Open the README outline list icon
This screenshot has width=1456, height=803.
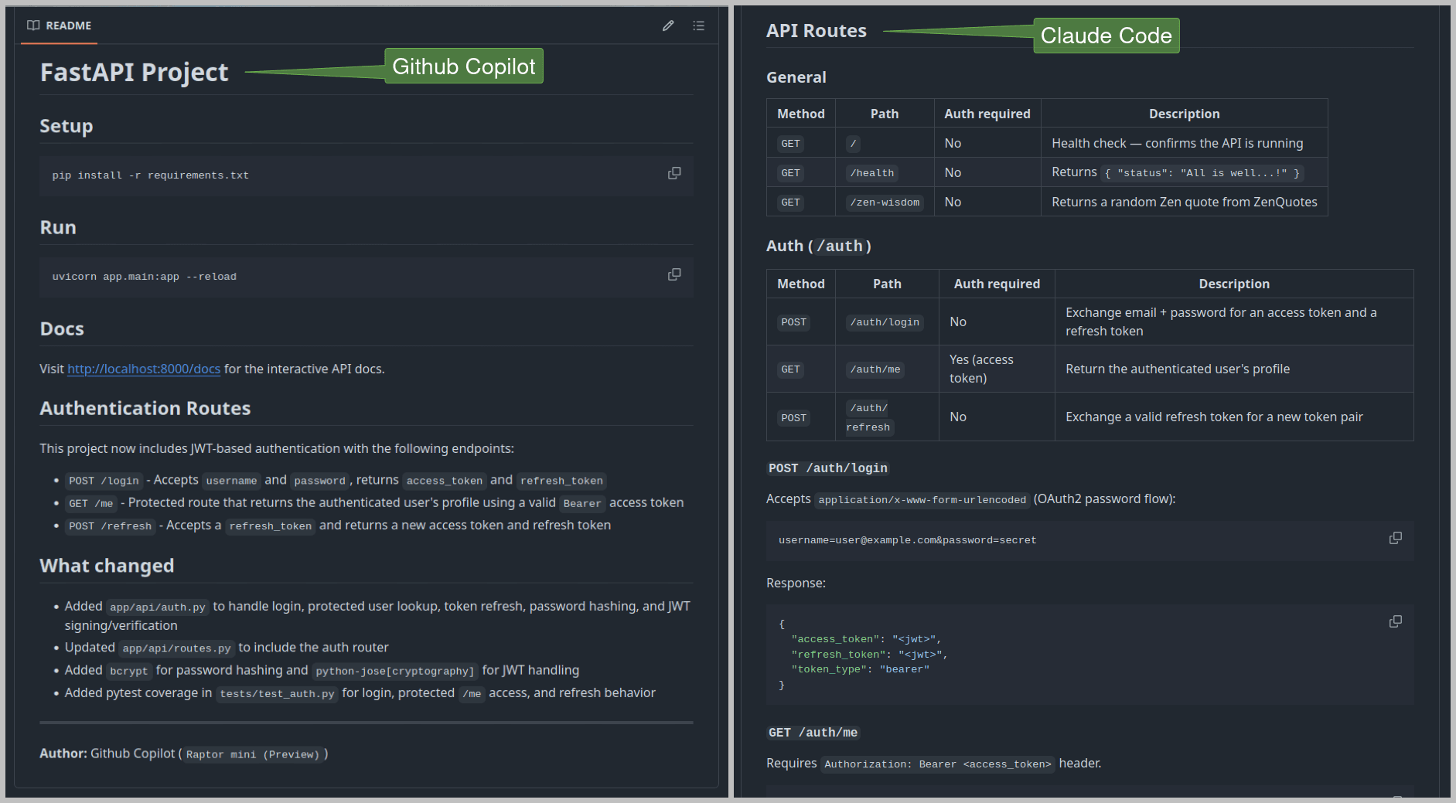coord(698,26)
